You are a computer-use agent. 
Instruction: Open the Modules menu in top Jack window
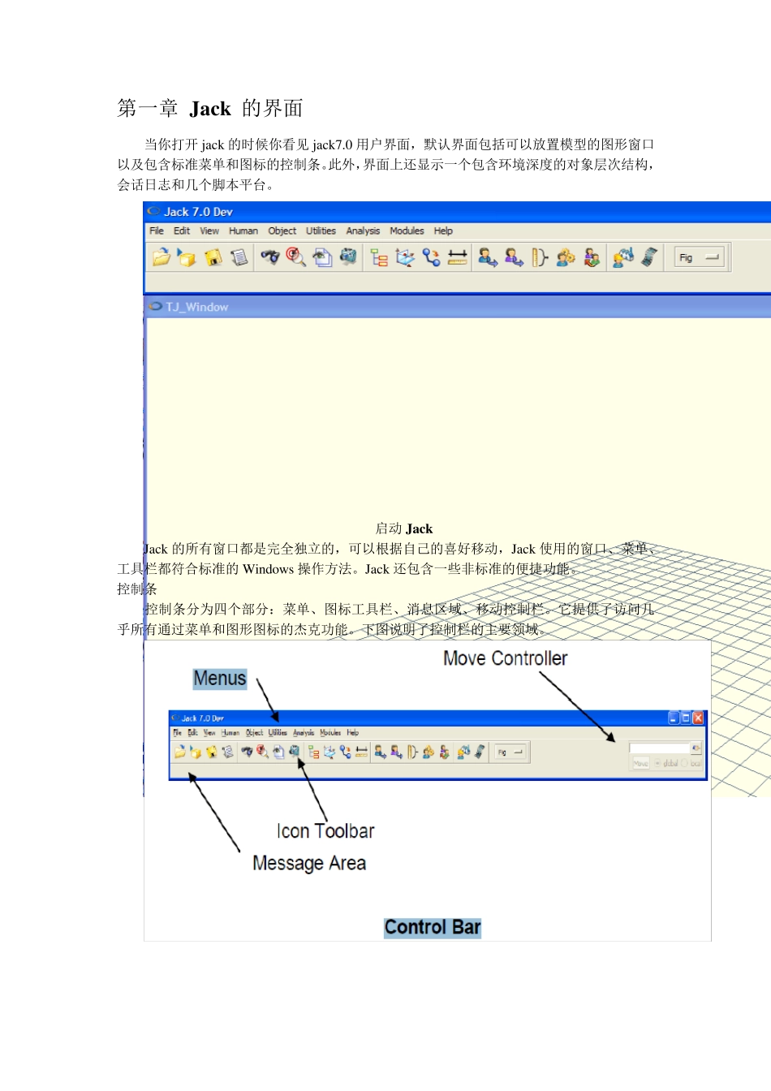point(407,231)
